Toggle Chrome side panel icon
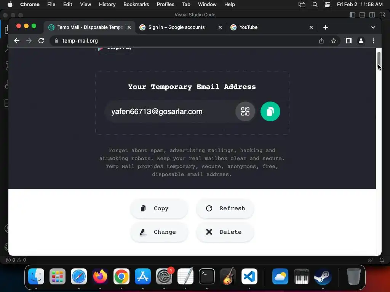The image size is (390, 292). click(x=349, y=41)
